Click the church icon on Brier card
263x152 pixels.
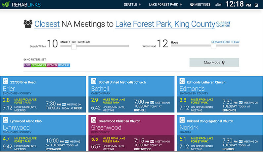tap(6, 81)
